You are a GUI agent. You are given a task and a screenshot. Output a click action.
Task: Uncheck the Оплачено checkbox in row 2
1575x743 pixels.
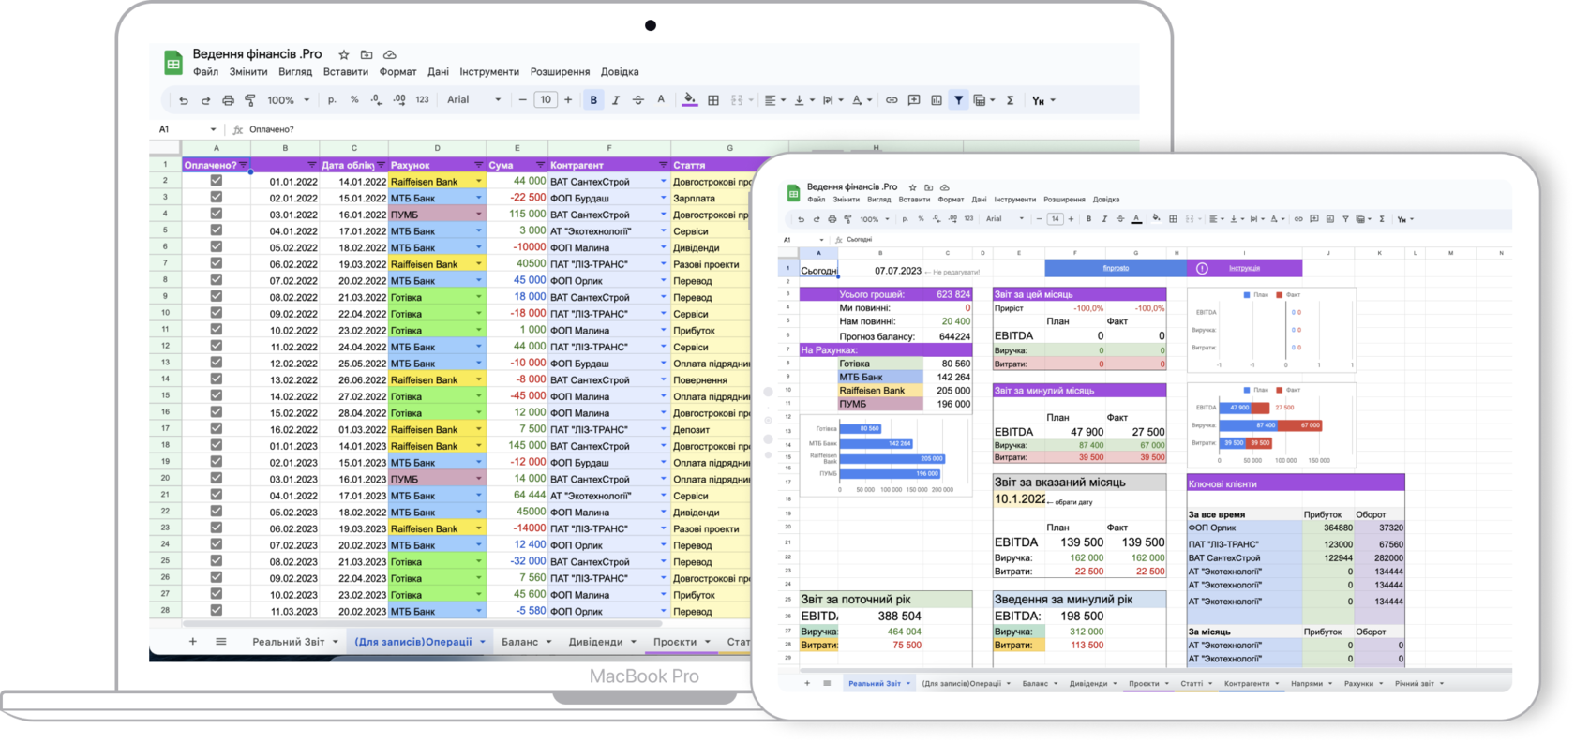coord(217,181)
